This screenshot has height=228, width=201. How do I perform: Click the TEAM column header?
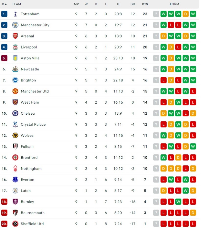pyautogui.click(x=17, y=4)
